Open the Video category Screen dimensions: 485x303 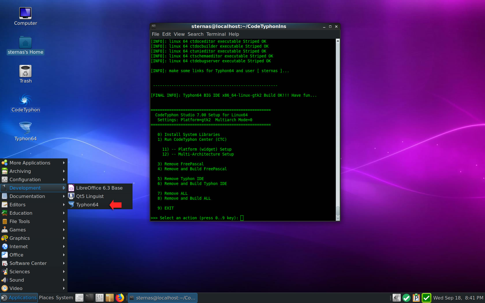point(34,288)
